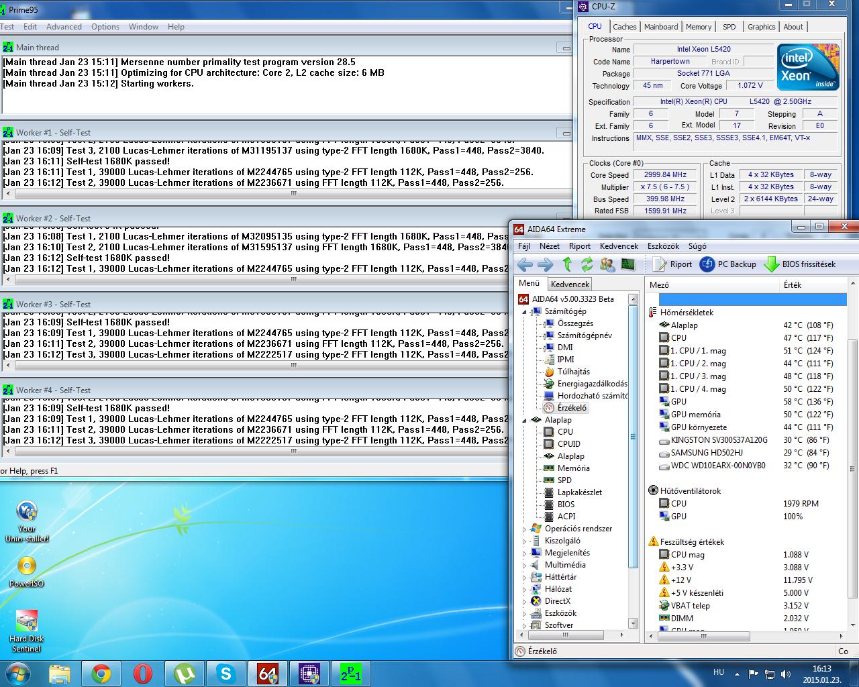This screenshot has width=859, height=687.
Task: Click AIDA64 green up-level arrow
Action: (x=567, y=264)
